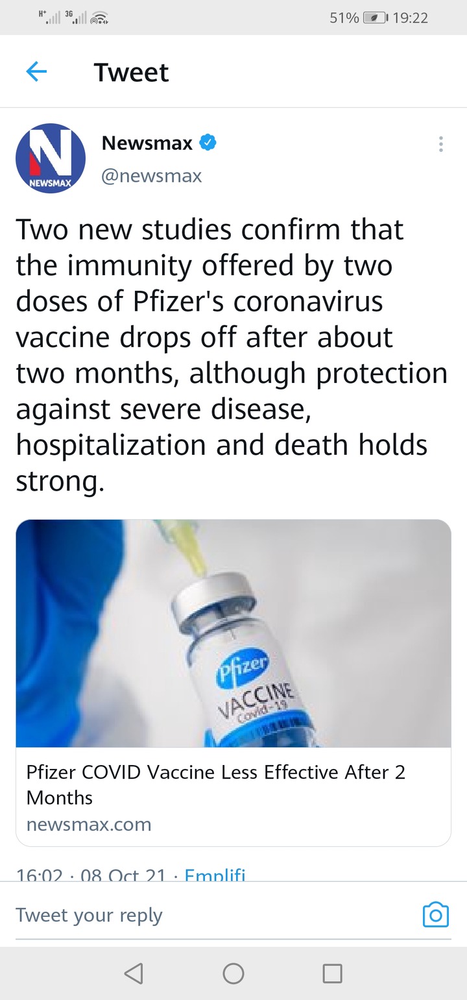Image resolution: width=467 pixels, height=1000 pixels.
Task: Tap the Tweet your reply field
Action: 214,915
